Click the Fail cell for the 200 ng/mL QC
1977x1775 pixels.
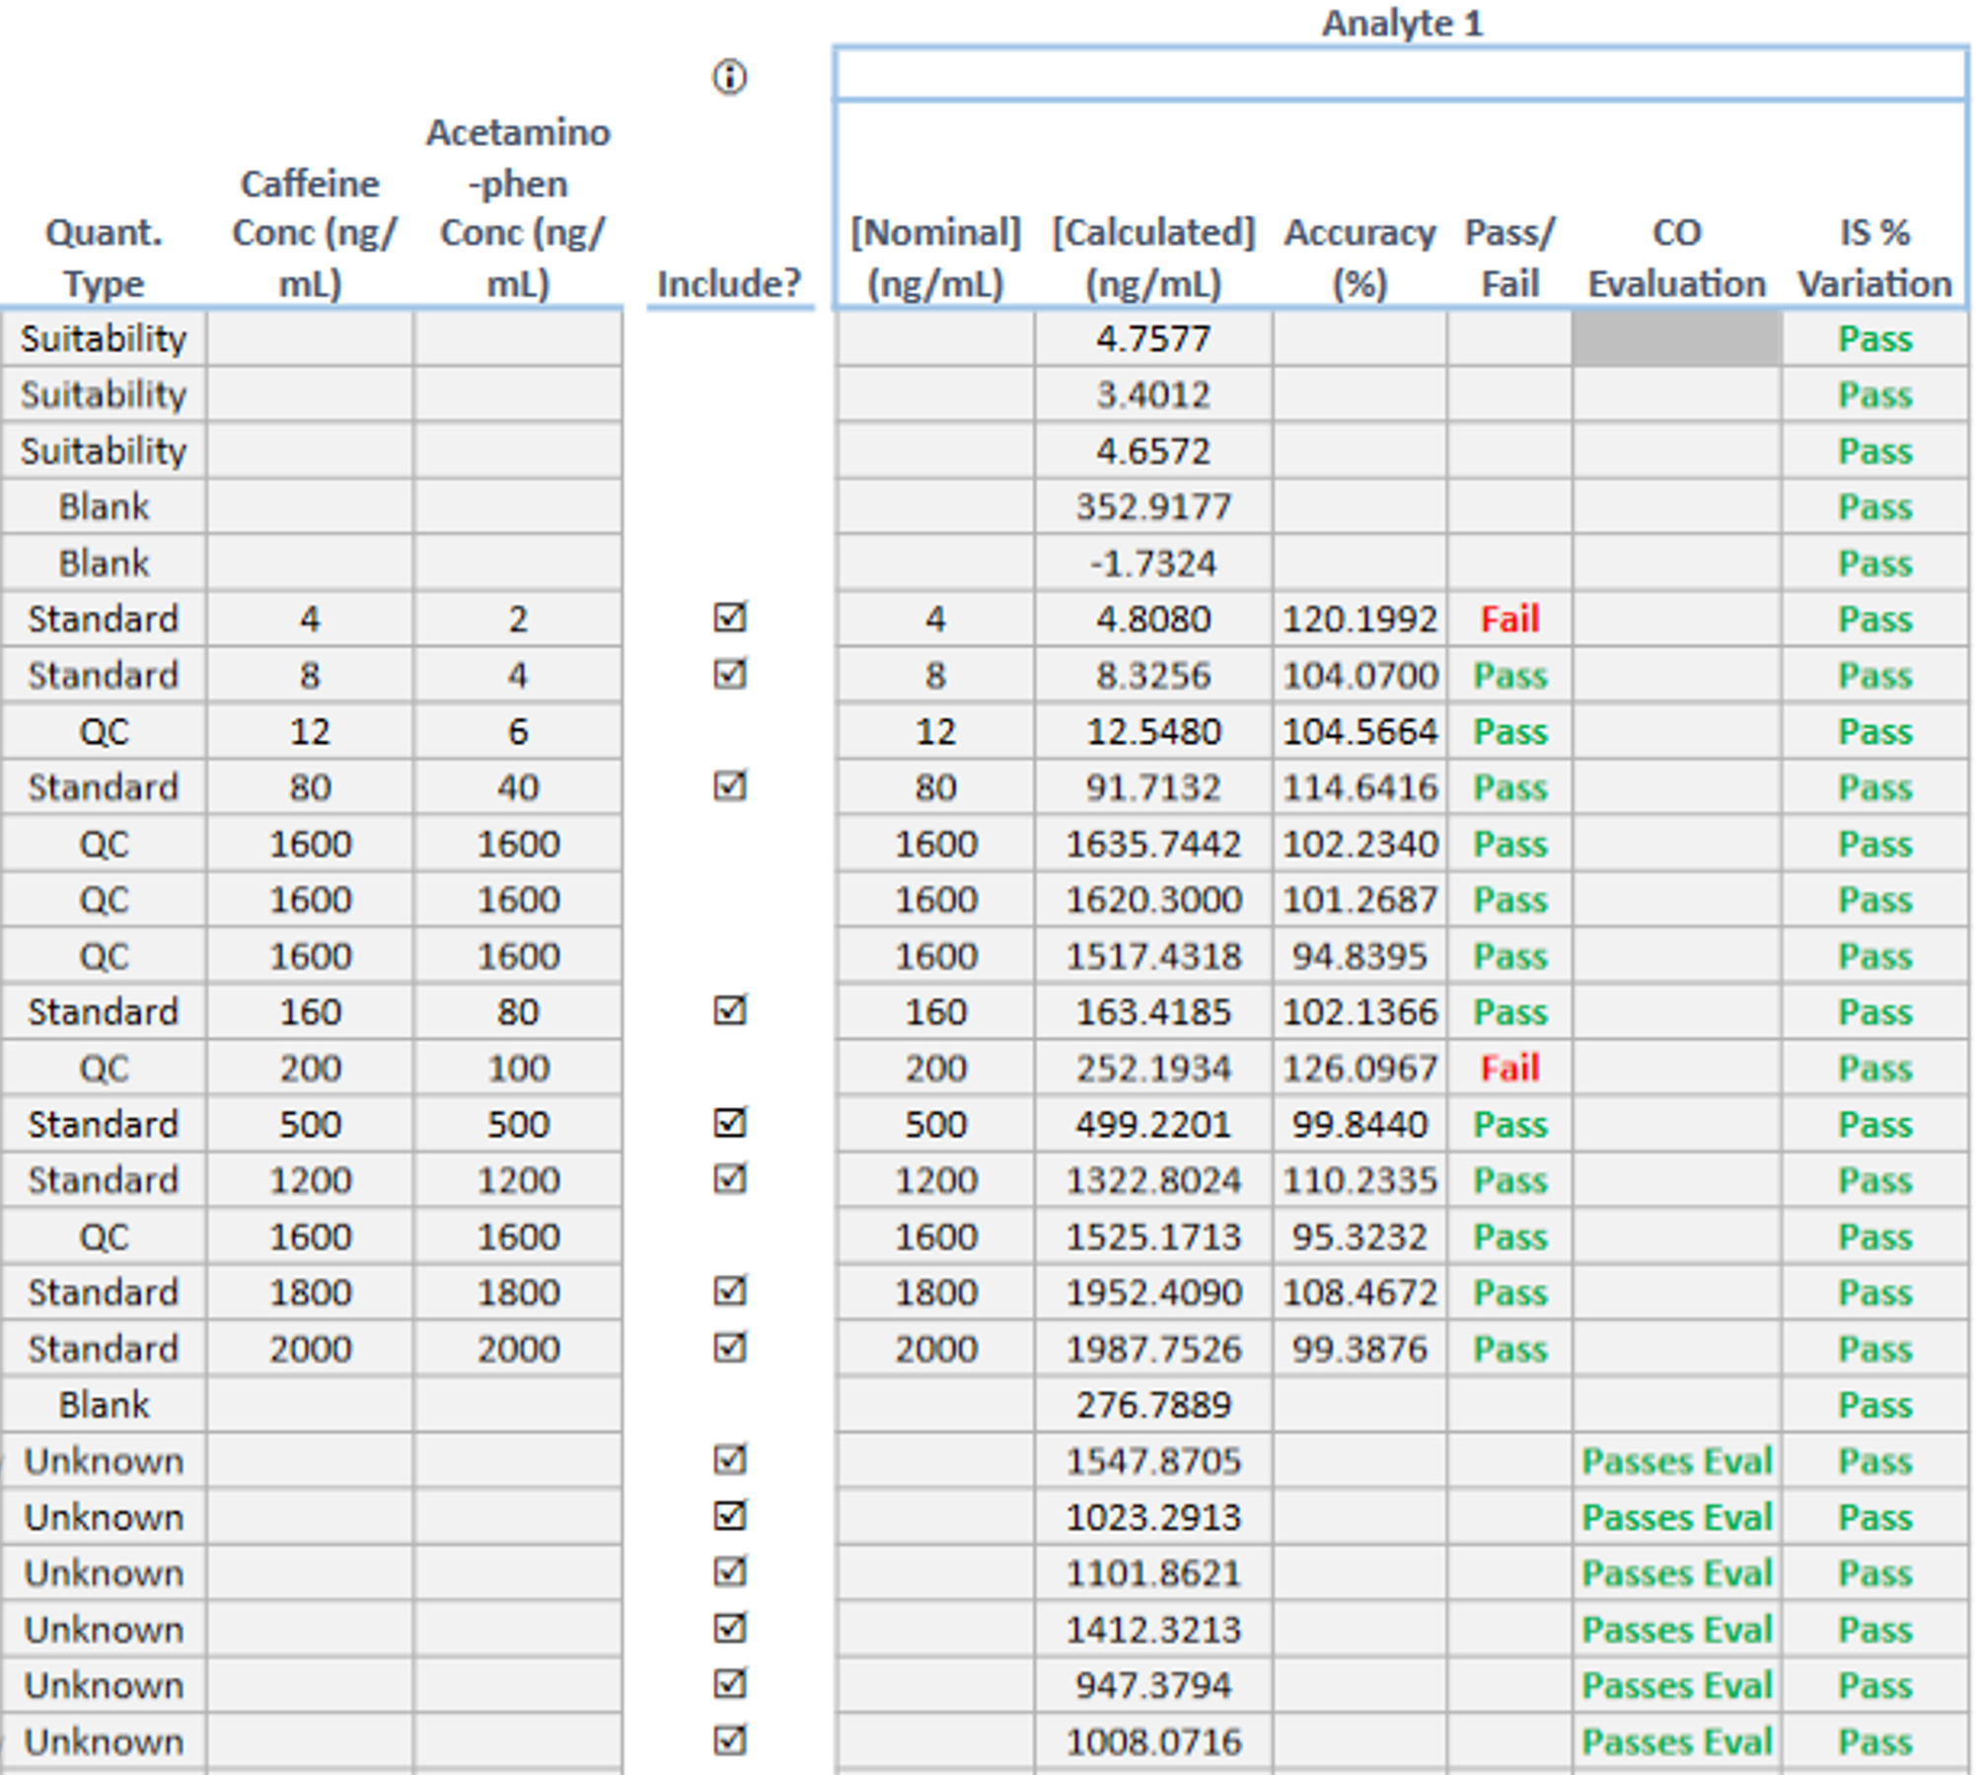pyautogui.click(x=1508, y=1068)
